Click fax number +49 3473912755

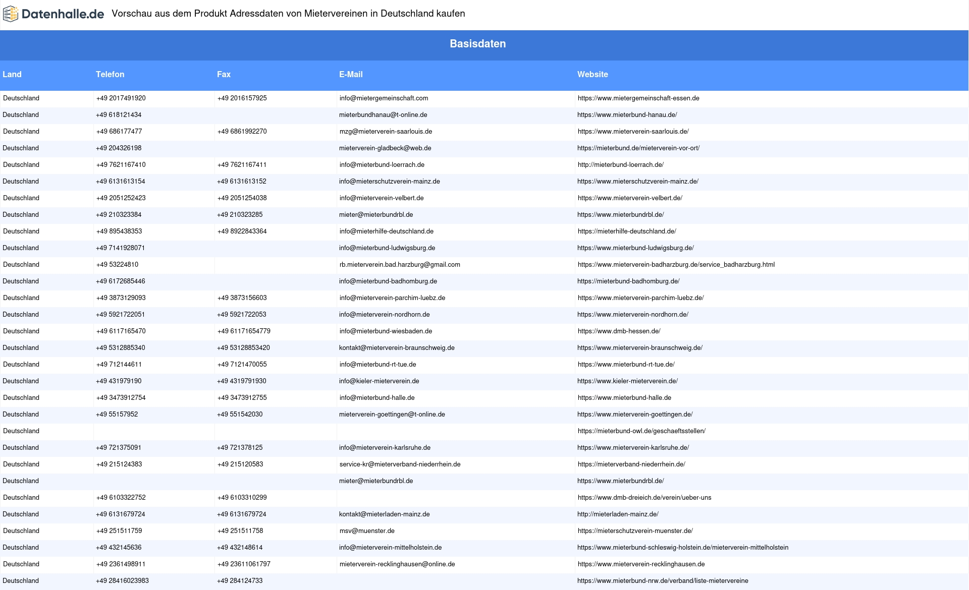pos(242,398)
